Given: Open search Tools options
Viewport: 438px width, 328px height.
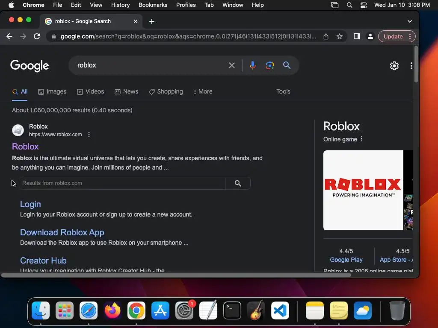Looking at the screenshot, I should (283, 92).
